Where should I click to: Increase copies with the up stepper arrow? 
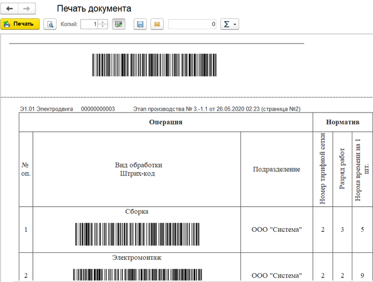(x=103, y=22)
